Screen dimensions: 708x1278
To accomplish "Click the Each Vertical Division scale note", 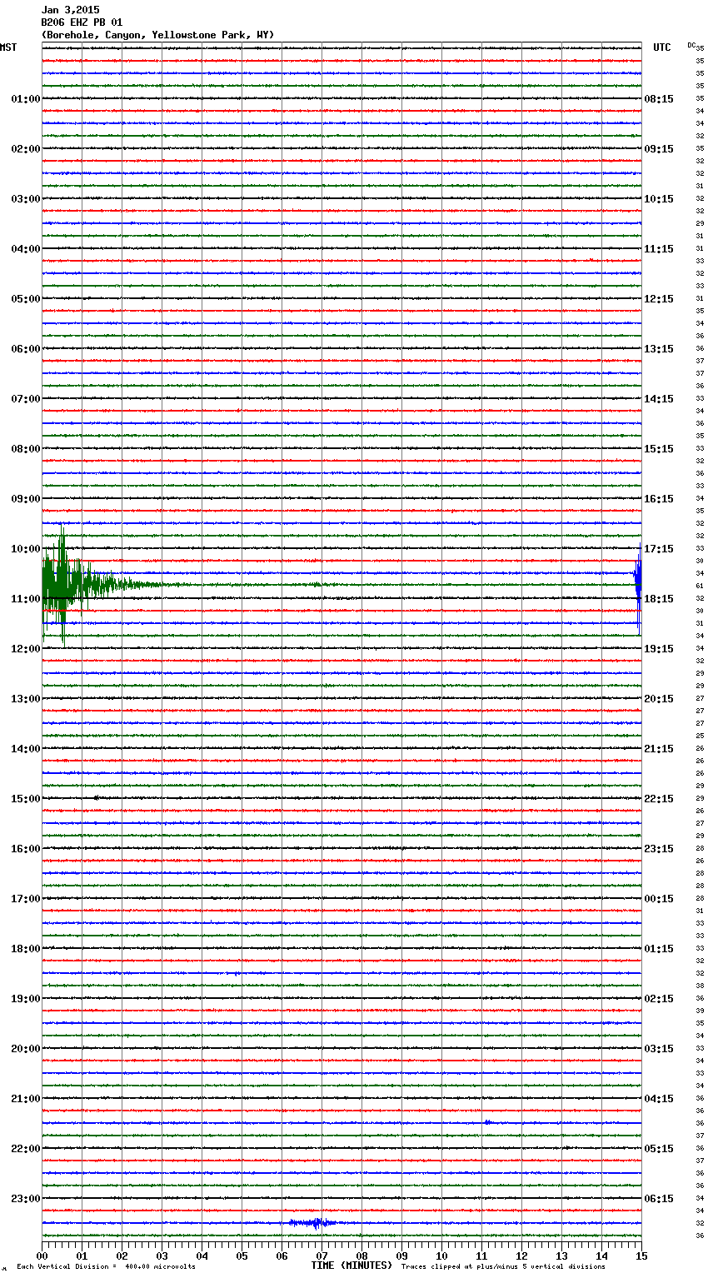I will coord(106,1266).
